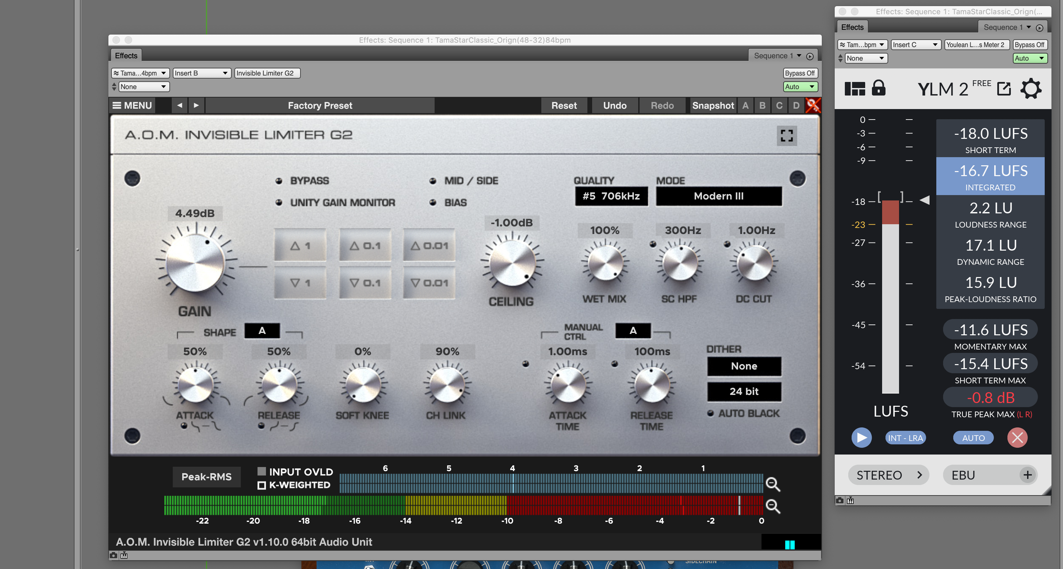Click the SHAPE A selector box
Screen dimensions: 1063x569
coord(262,331)
